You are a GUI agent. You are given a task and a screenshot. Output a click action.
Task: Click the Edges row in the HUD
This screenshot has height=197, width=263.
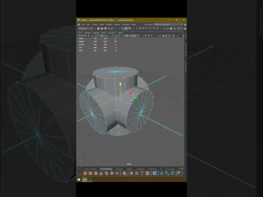pyautogui.click(x=98, y=42)
